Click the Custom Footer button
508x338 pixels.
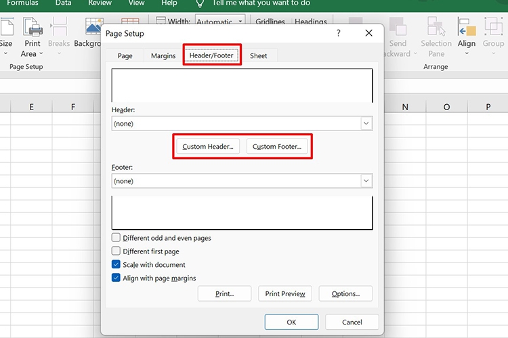click(x=277, y=147)
